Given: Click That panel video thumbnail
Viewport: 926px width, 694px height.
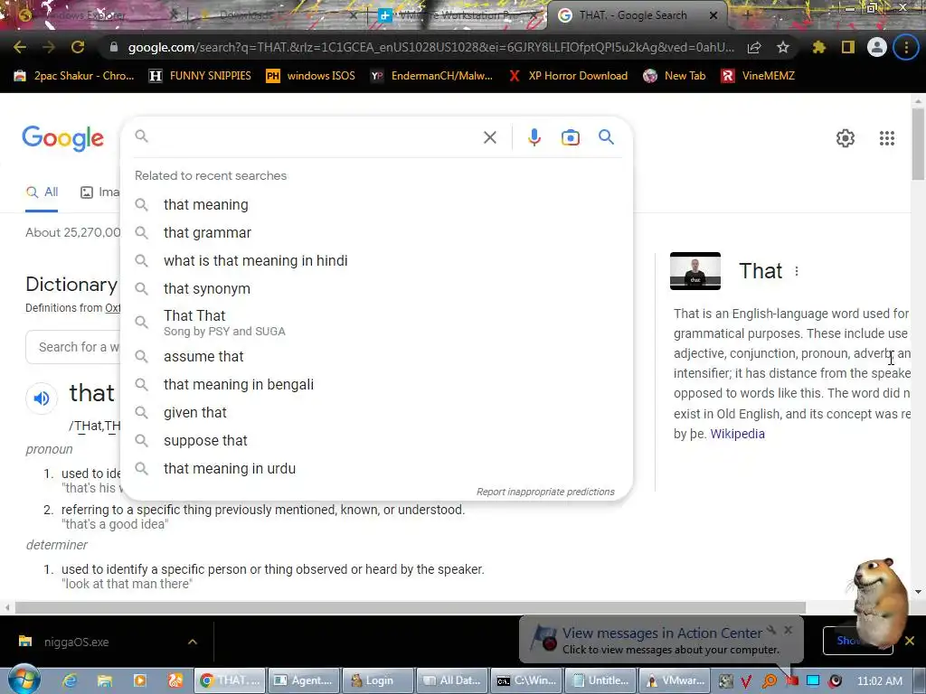Looking at the screenshot, I should tap(695, 271).
